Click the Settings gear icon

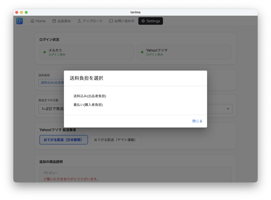tap(143, 21)
